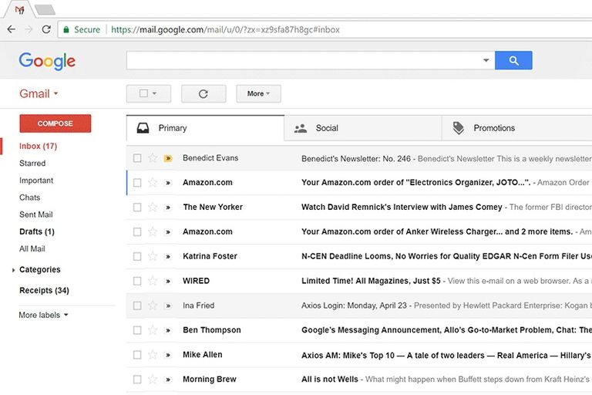
Task: Star the WIRED email
Action: coord(153,281)
